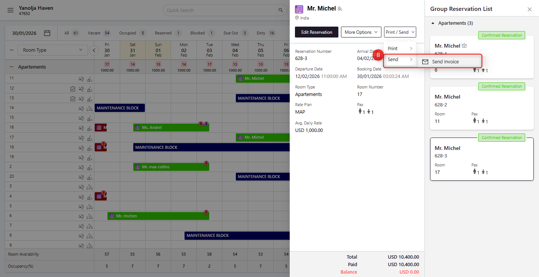Click the no-smoking icon for room 15
This screenshot has width=539, height=277.
tap(81, 118)
